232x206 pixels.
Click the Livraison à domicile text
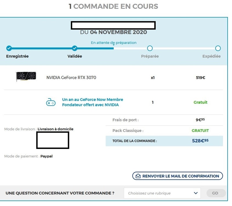[x=55, y=129]
